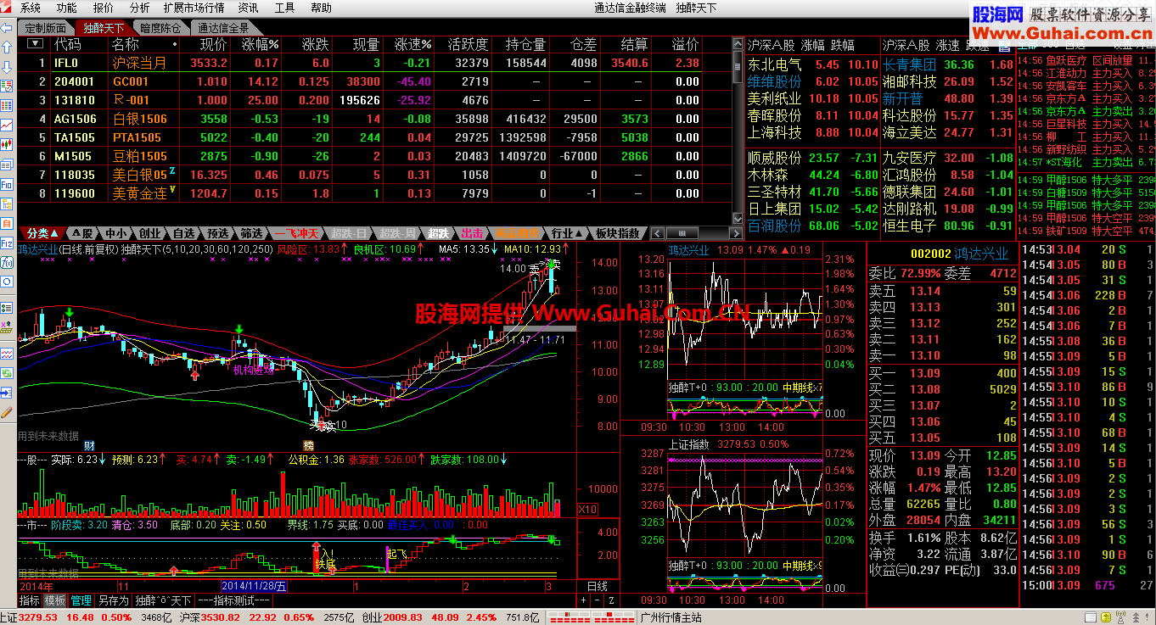Expand the 行业▲ industry tab
Image resolution: width=1156 pixels, height=625 pixels.
tap(567, 233)
